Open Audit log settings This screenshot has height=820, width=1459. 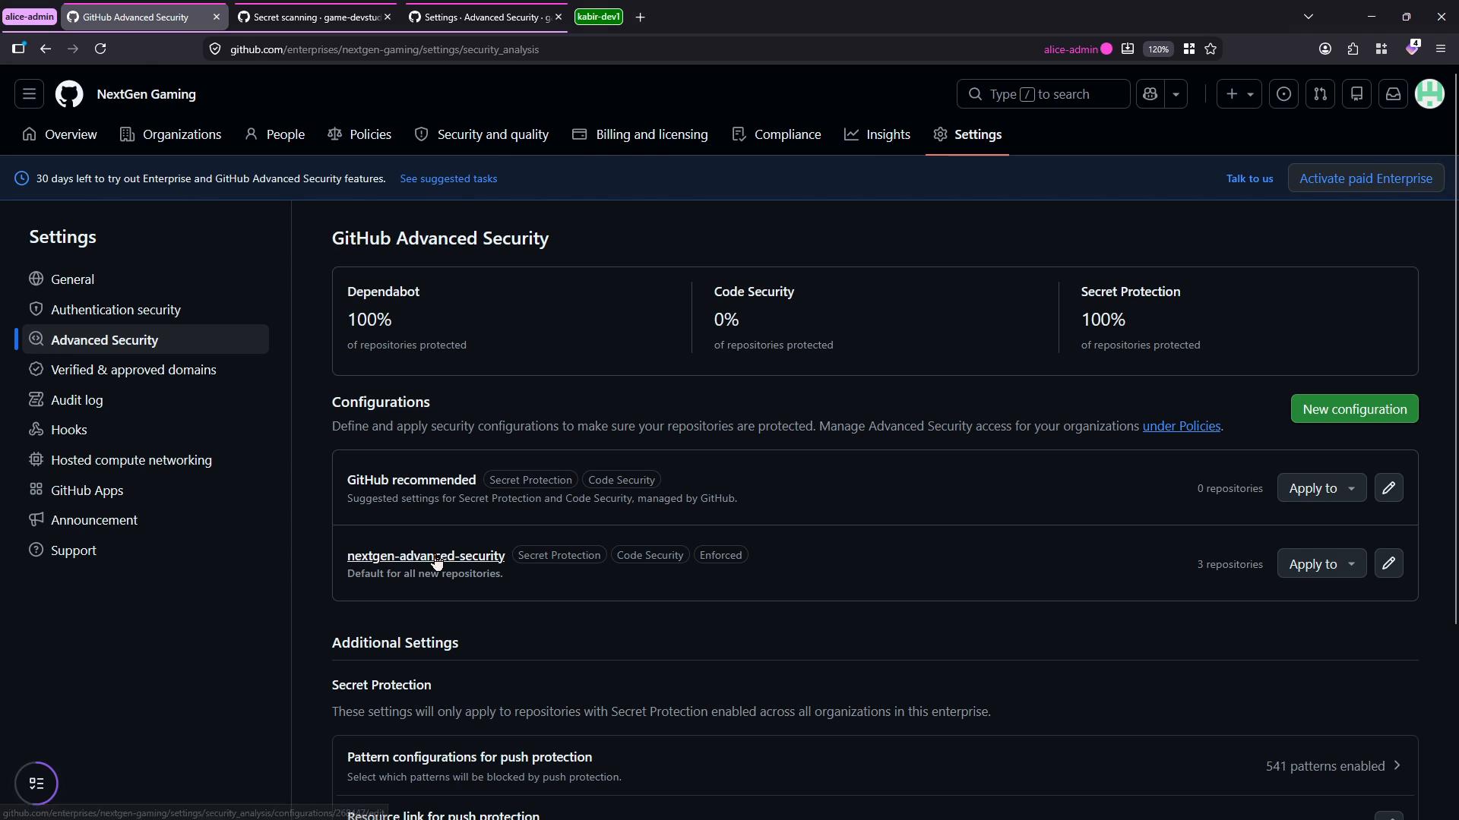(145, 400)
